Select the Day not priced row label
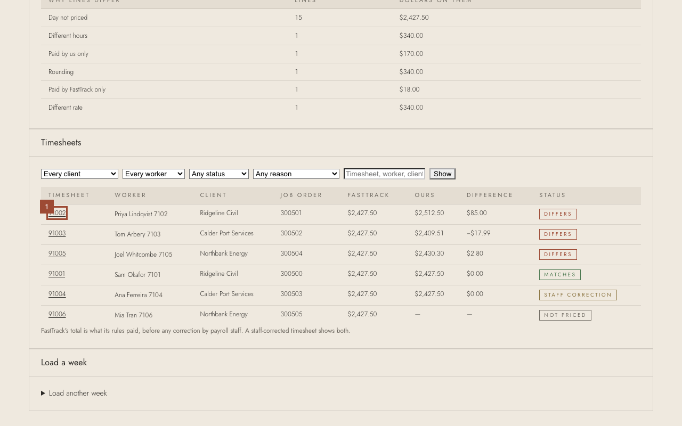The height and width of the screenshot is (426, 682). point(68,18)
